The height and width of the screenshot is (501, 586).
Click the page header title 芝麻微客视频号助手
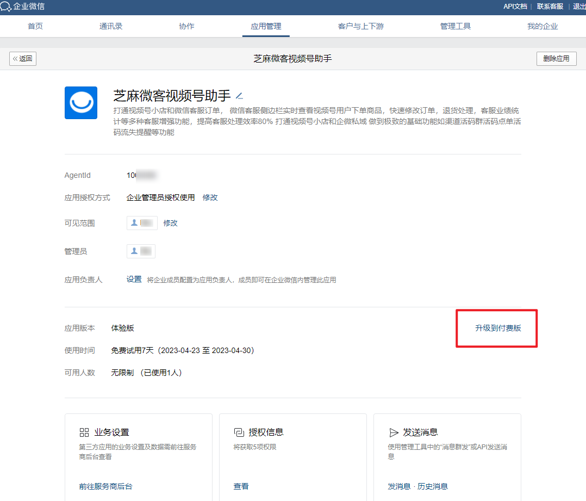292,59
